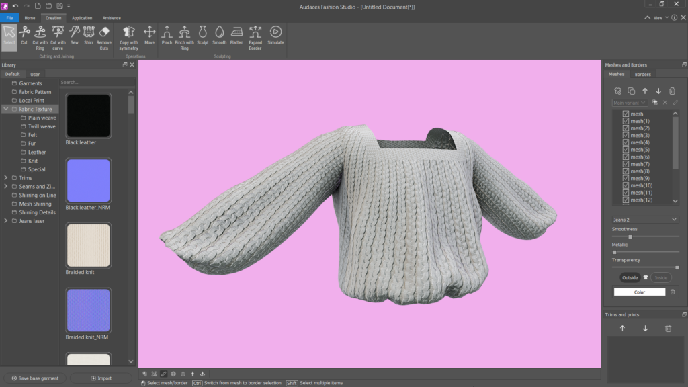This screenshot has height=387, width=688.
Task: Expand Seams and Zi... folder
Action: pyautogui.click(x=5, y=187)
